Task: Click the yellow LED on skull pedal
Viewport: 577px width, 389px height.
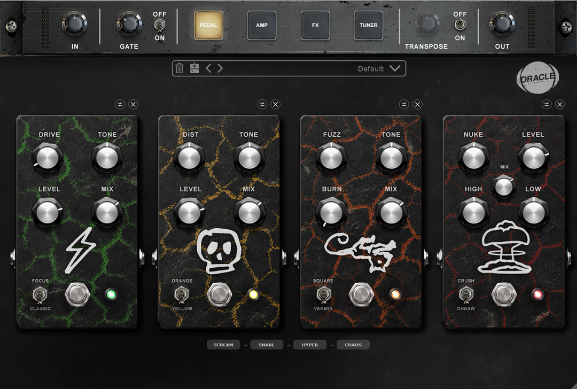Action: (x=253, y=294)
